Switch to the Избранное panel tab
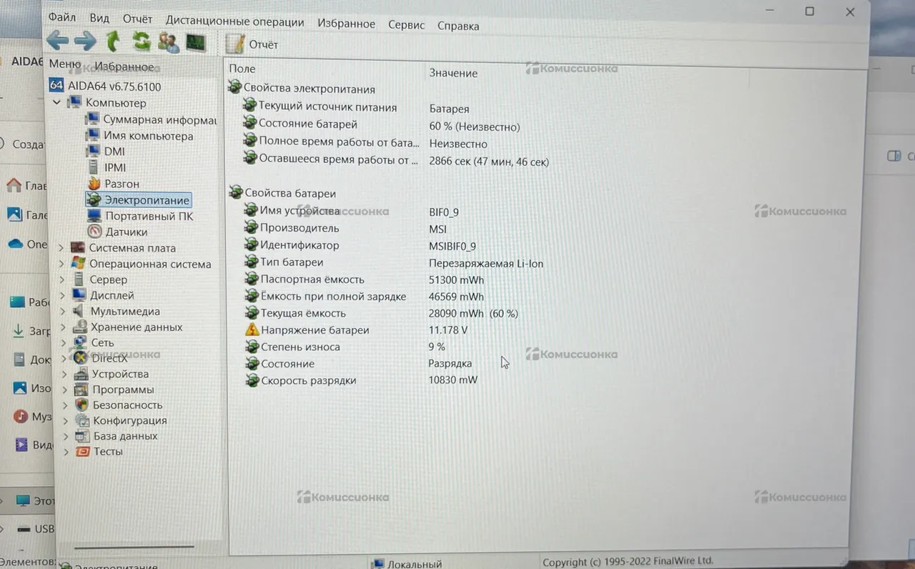This screenshot has width=915, height=569. [124, 66]
